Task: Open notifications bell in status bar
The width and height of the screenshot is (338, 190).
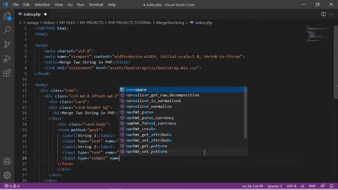Action: point(331,186)
